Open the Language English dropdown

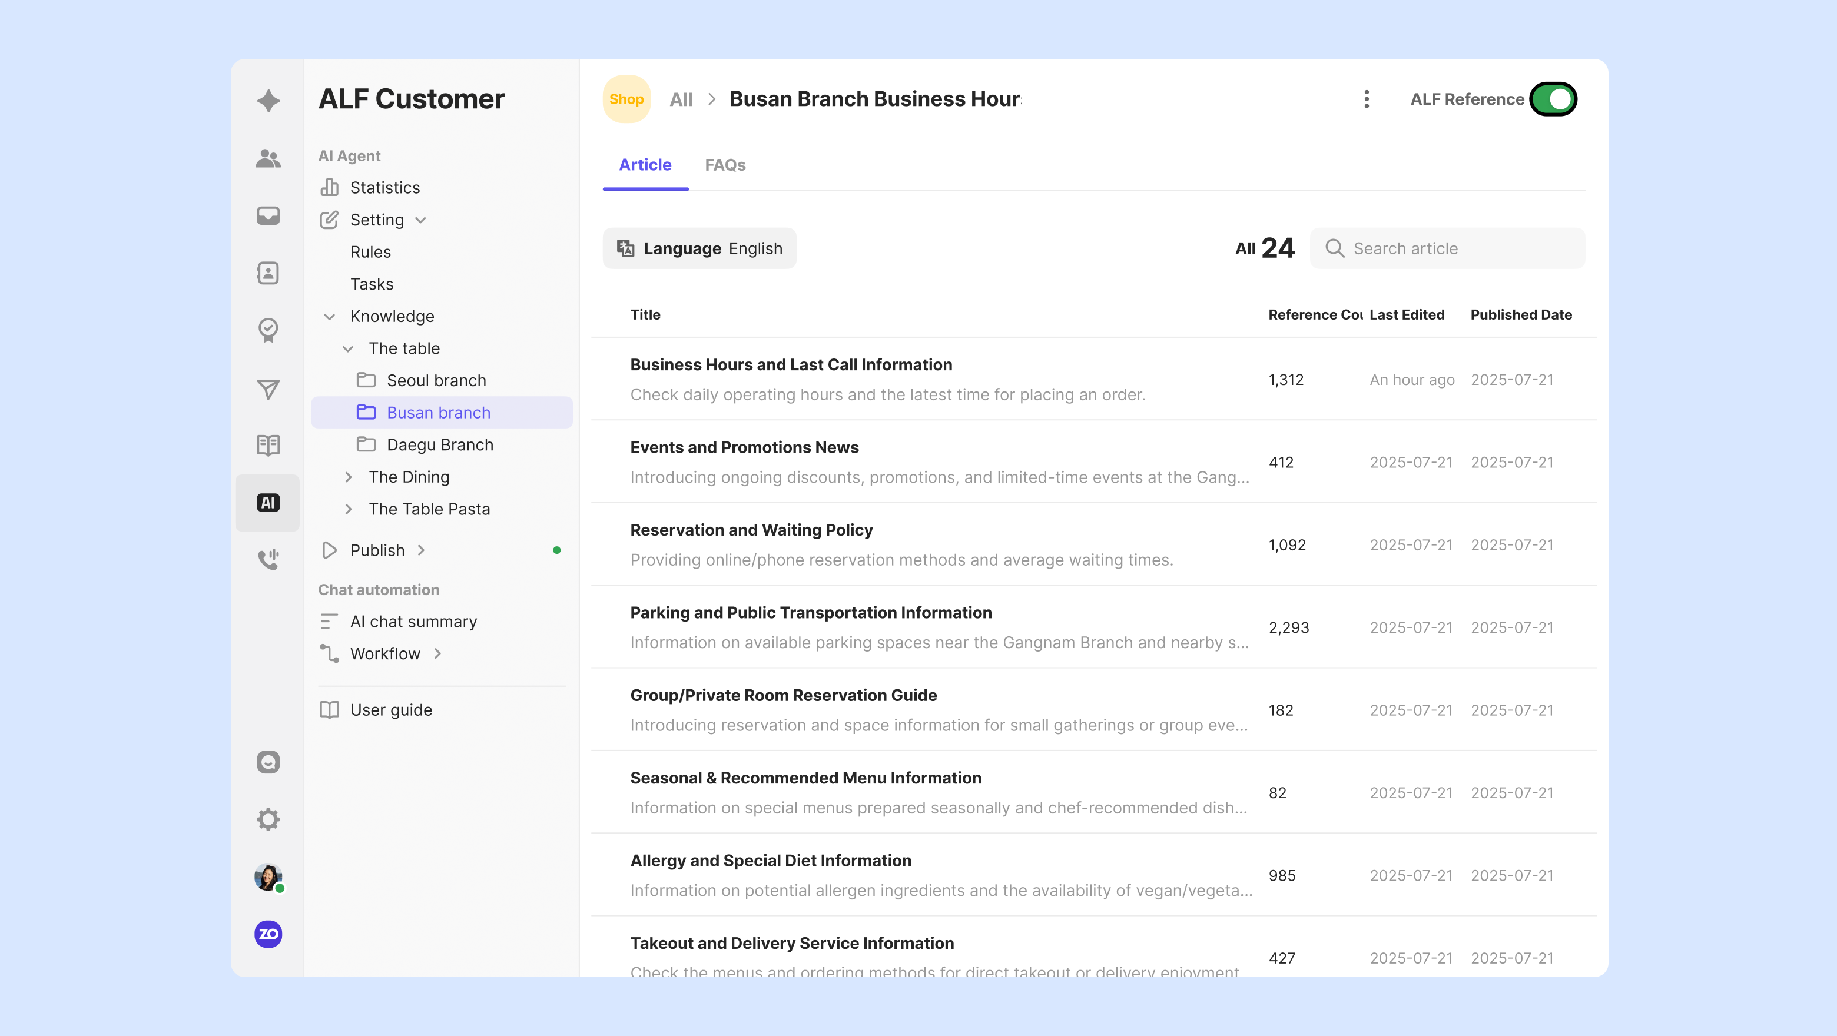click(x=699, y=248)
